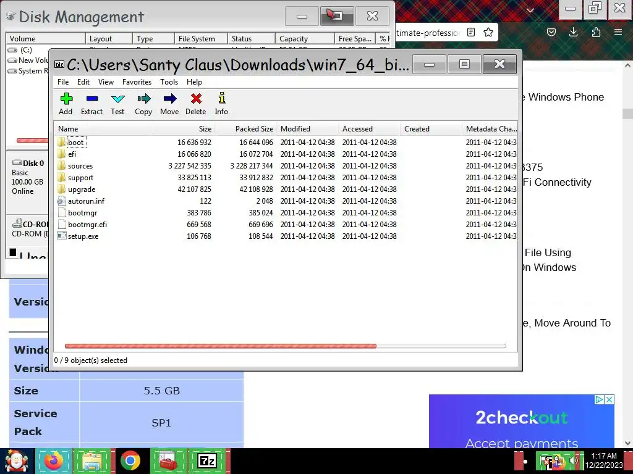Click the taskbar volume speaker icon
Screen dimensions: 633x474
(573, 460)
